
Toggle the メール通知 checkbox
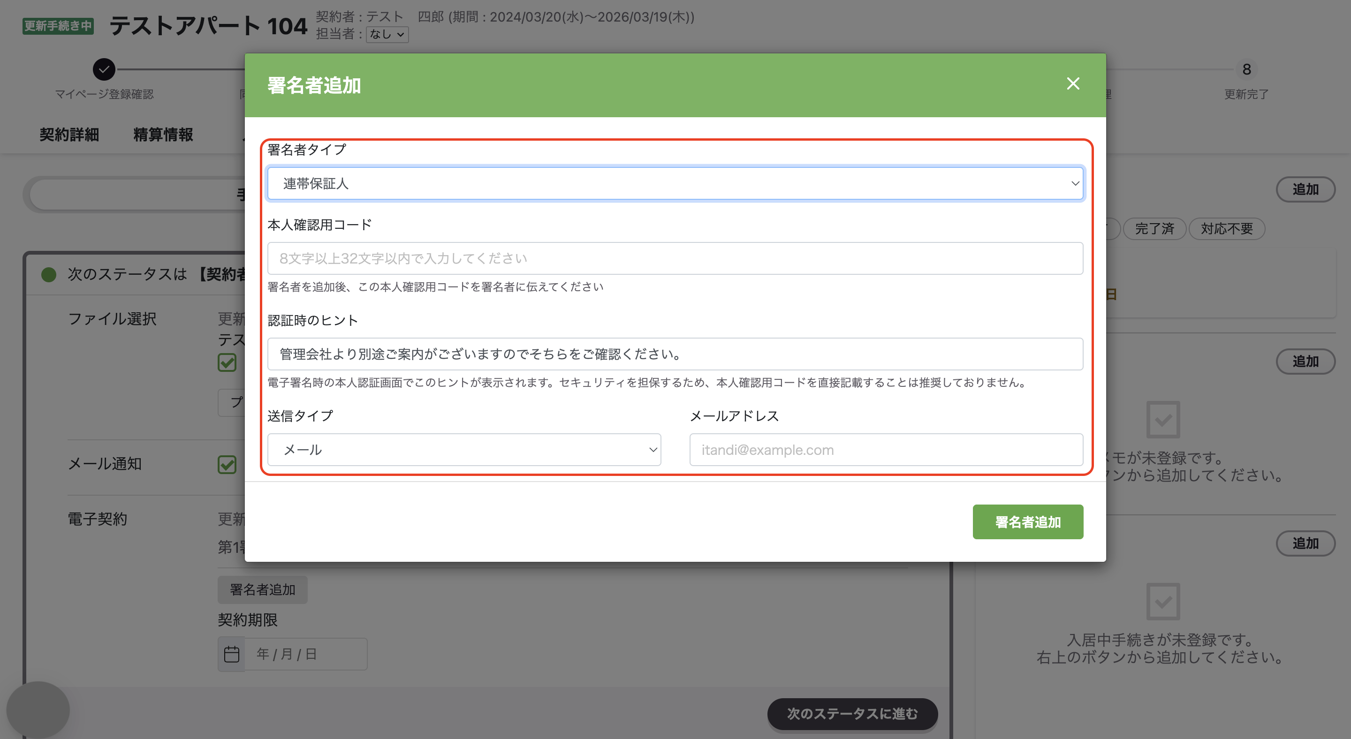click(227, 464)
